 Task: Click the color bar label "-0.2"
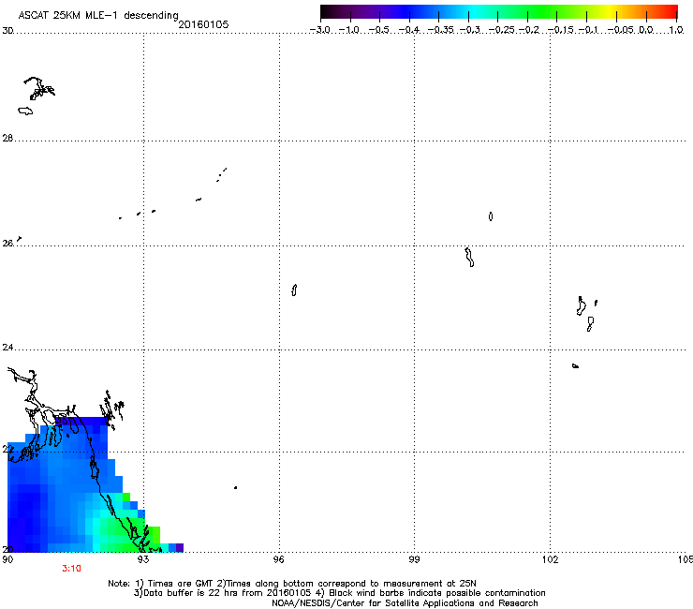click(x=528, y=30)
